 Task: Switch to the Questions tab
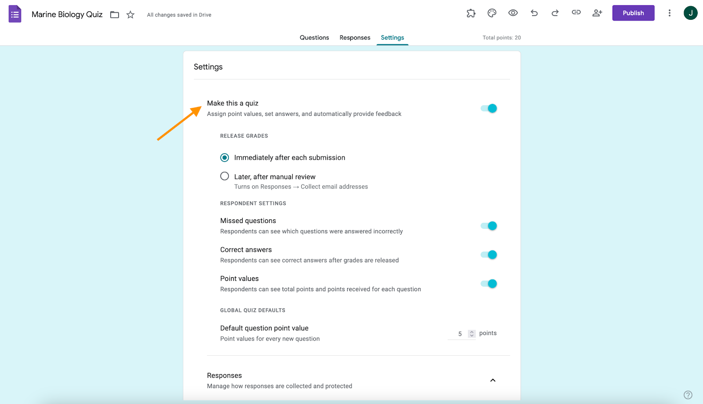click(314, 38)
